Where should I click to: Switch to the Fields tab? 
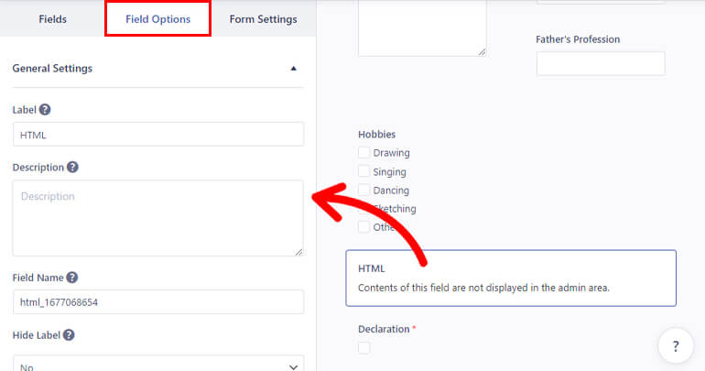(x=52, y=19)
